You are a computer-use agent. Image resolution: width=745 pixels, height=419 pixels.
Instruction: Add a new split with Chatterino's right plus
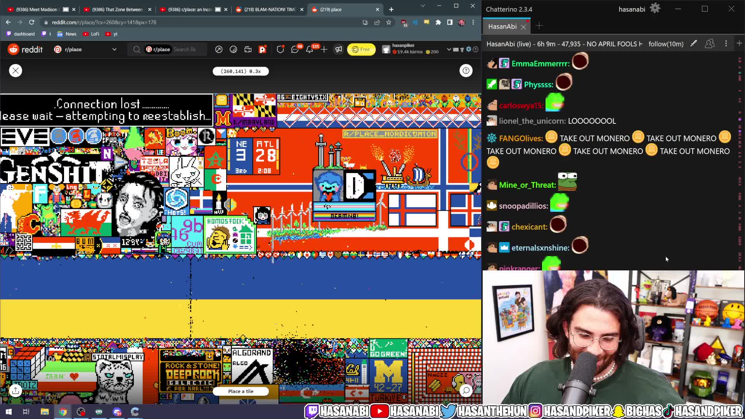(739, 44)
